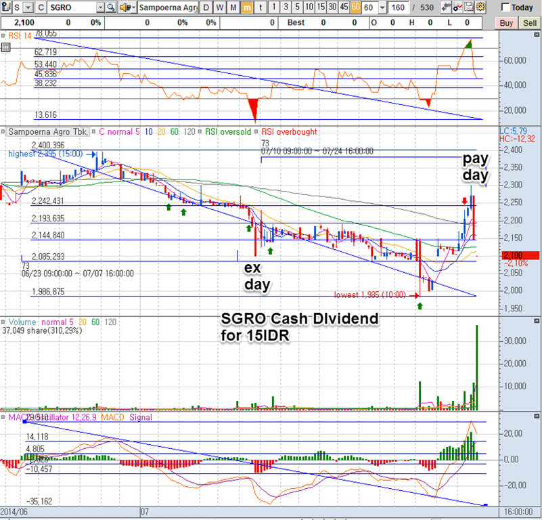Click the green up arrow below lowest 1,985
542x520 pixels.
pyautogui.click(x=420, y=306)
